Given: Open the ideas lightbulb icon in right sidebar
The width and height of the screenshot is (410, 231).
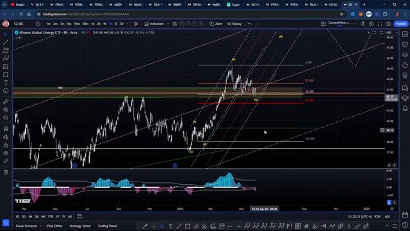Looking at the screenshot, I should (405, 76).
